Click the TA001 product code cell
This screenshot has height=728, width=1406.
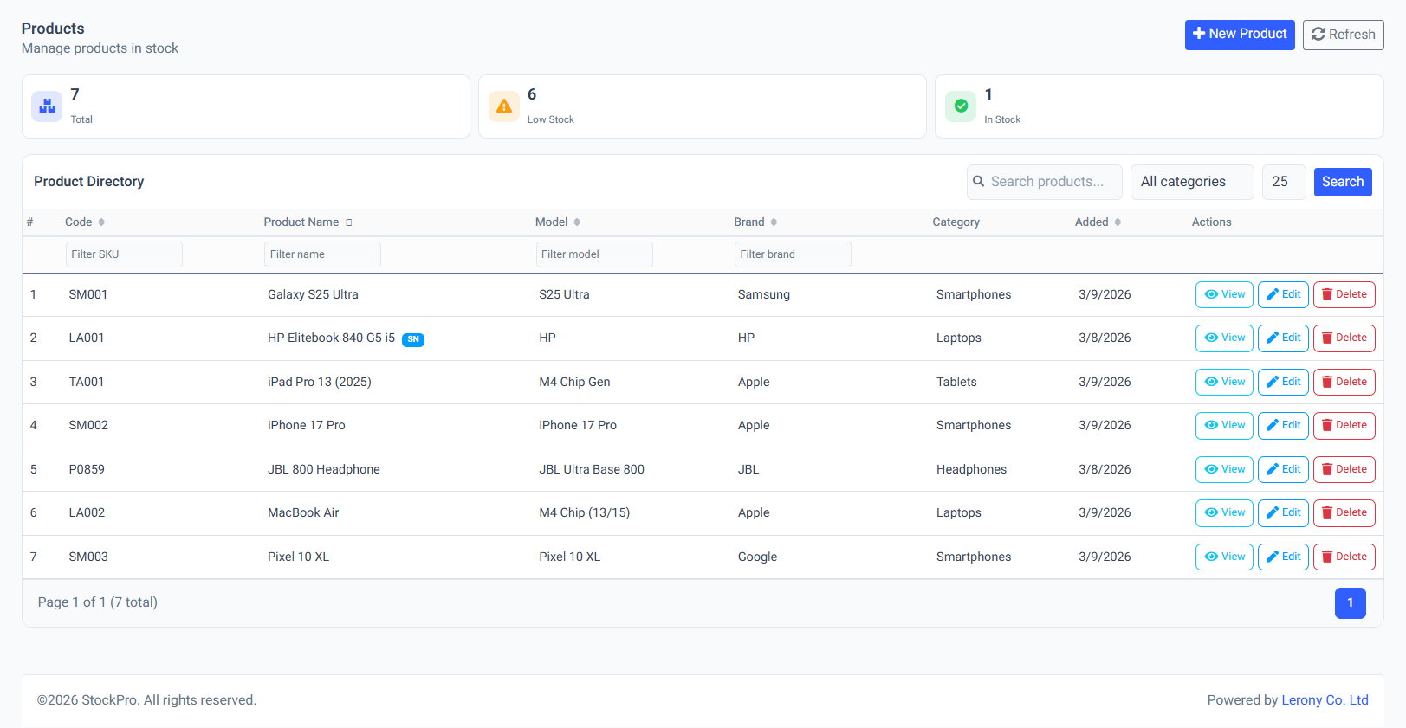tap(87, 383)
